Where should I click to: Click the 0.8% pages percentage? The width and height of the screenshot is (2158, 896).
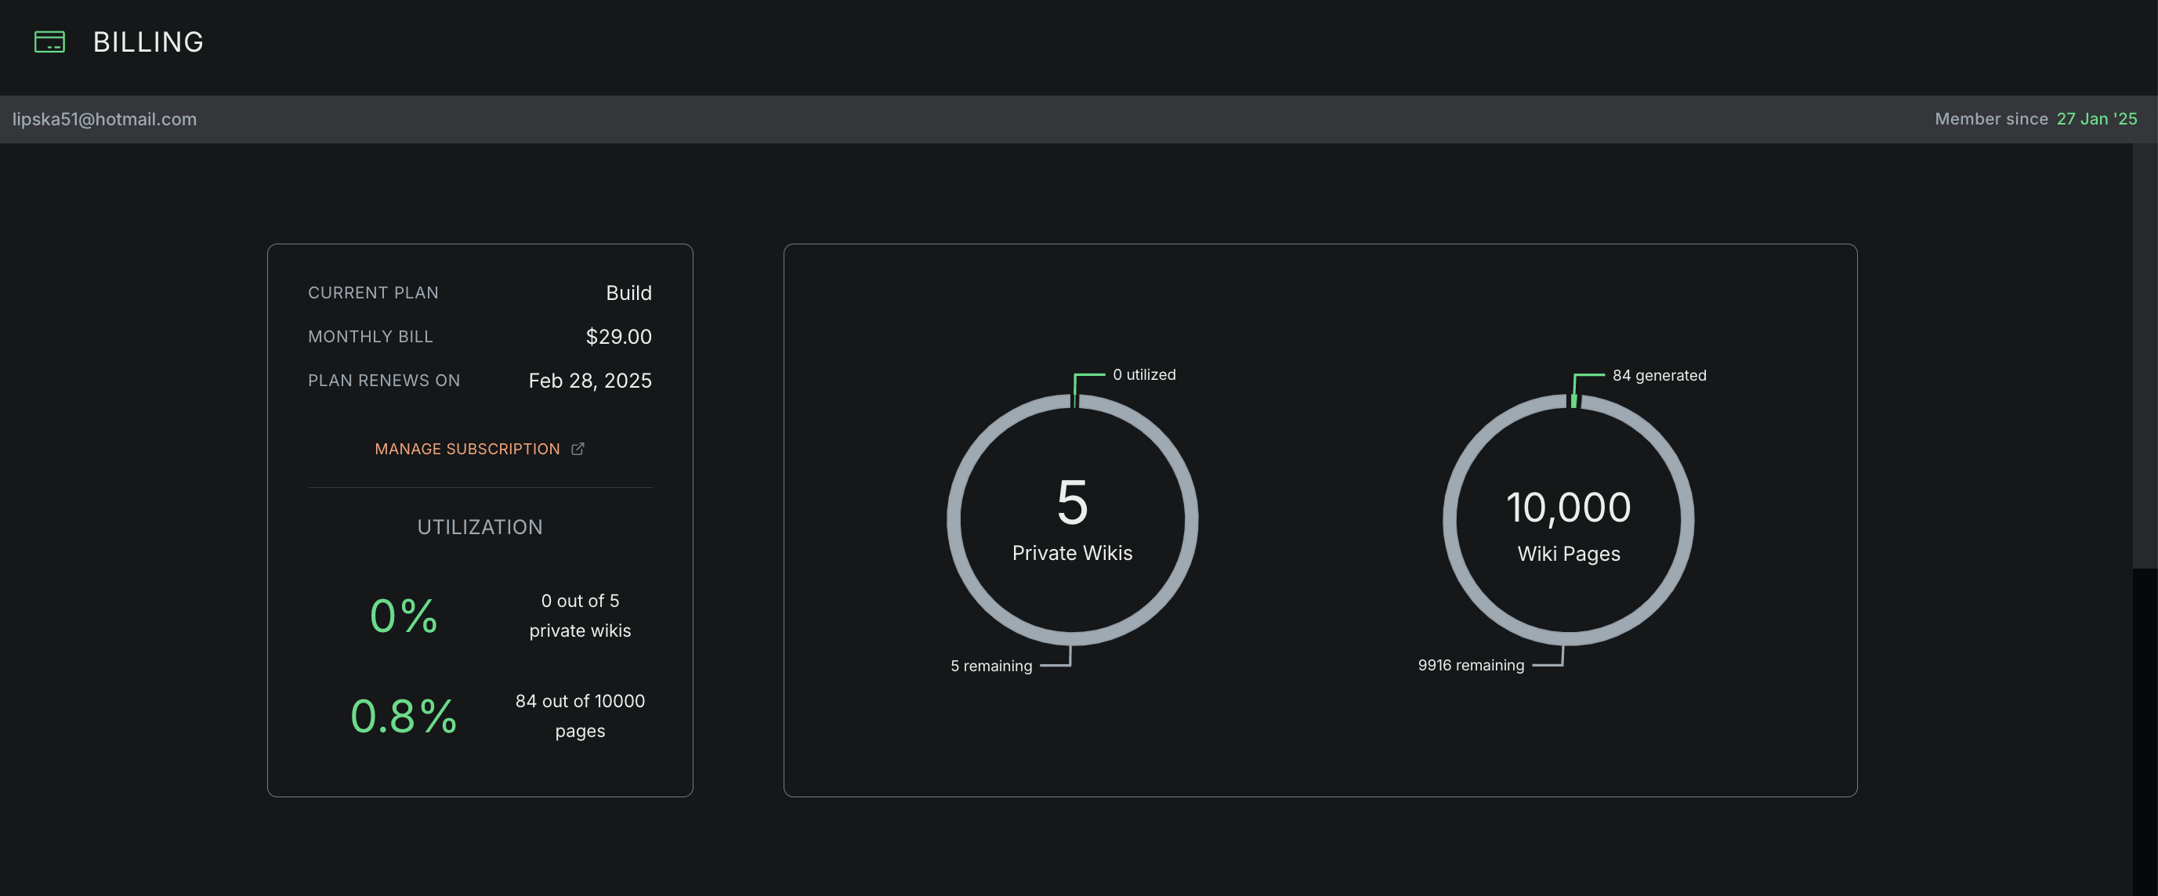tap(403, 716)
